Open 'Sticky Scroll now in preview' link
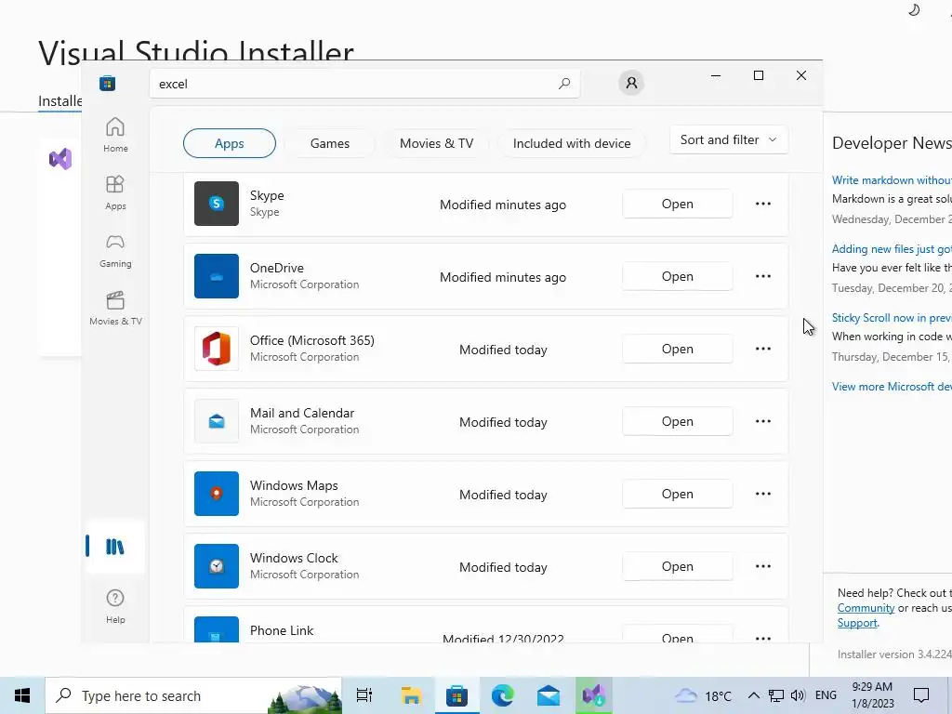Viewport: 952px width, 714px height. 892,318
